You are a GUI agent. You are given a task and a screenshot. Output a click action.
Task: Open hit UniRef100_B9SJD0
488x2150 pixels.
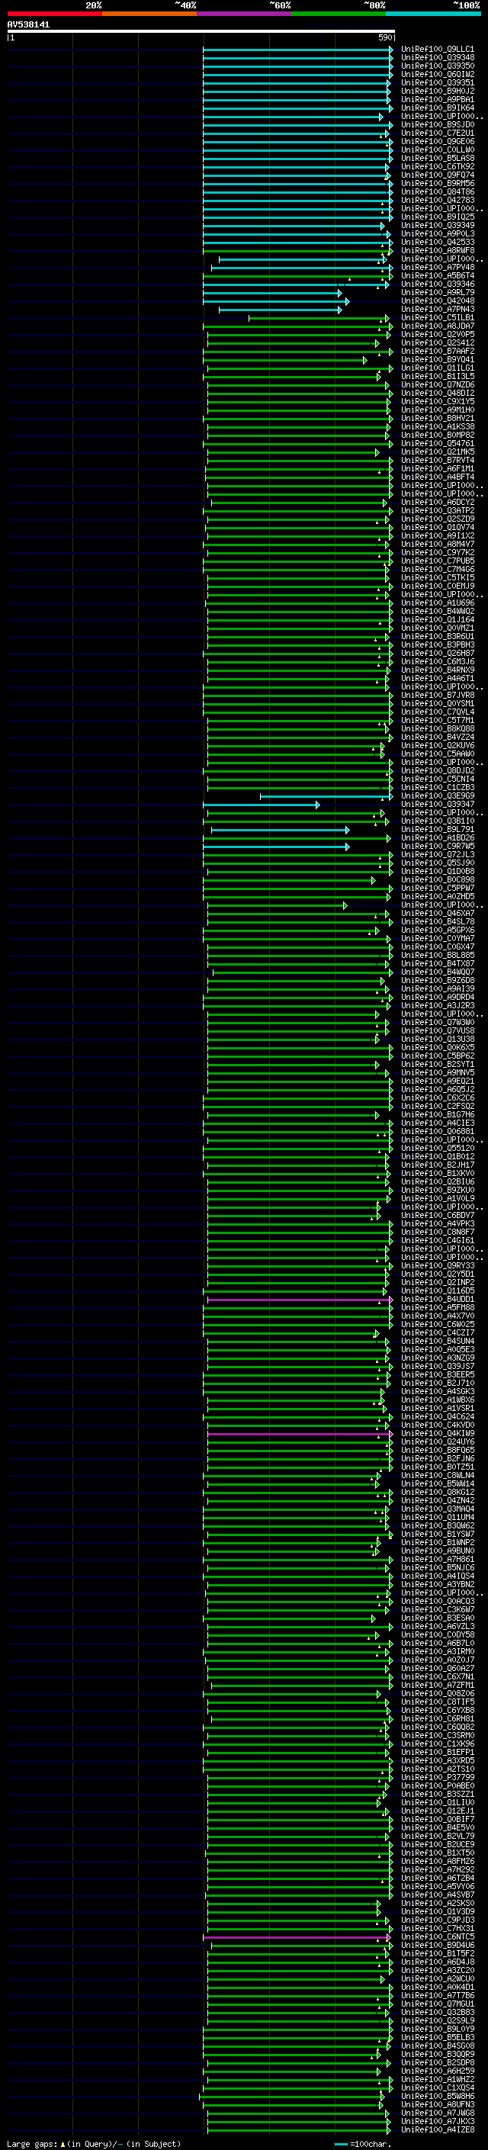(x=437, y=124)
